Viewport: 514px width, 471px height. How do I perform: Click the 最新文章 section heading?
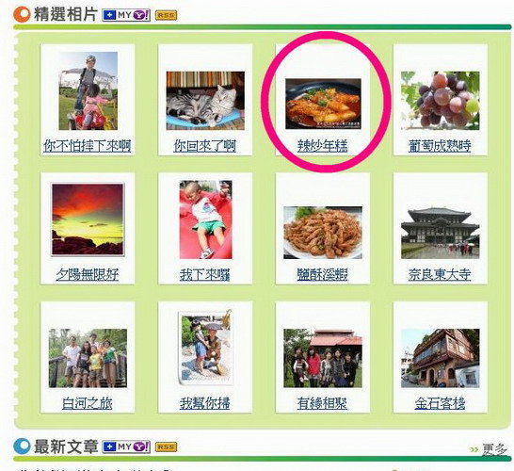[66, 447]
